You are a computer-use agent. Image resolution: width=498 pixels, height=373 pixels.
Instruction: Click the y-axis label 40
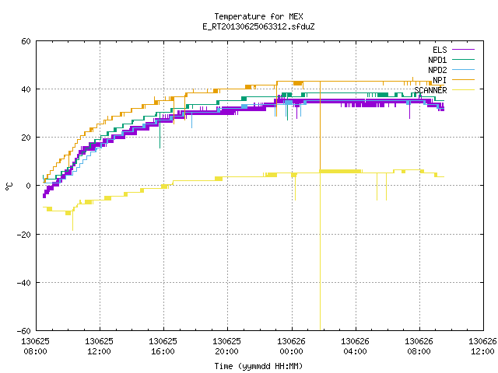tap(26, 89)
